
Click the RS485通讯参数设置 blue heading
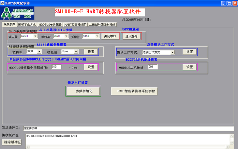coord(52,44)
